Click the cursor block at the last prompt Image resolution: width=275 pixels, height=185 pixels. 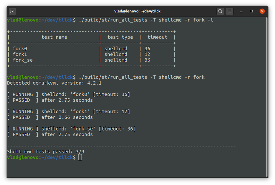point(80,158)
